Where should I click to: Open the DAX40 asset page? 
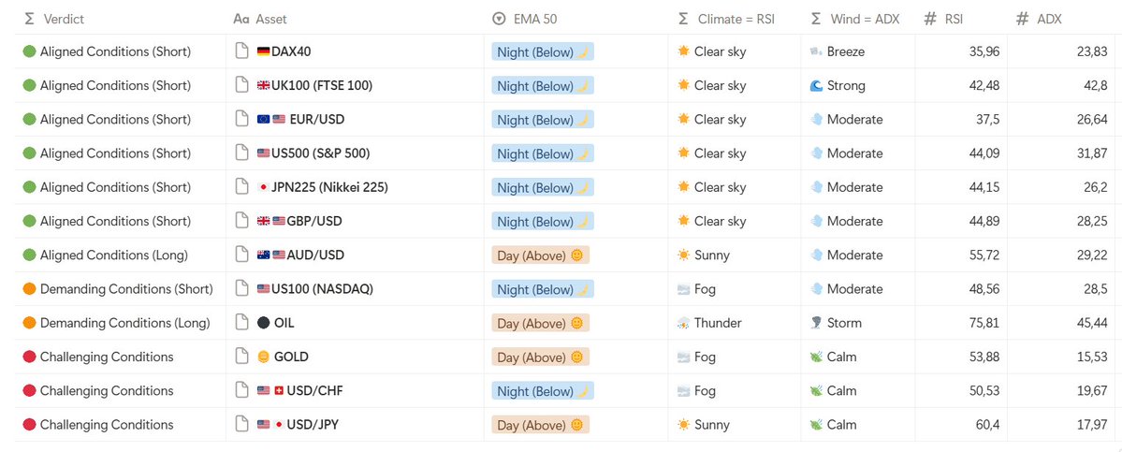(291, 51)
